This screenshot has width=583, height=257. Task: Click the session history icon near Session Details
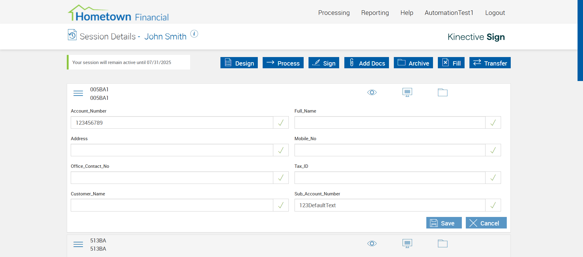pos(72,35)
